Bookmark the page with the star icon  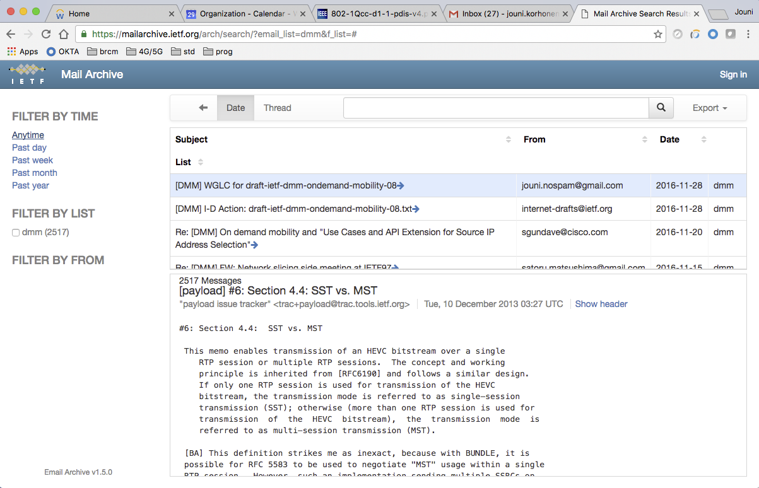pos(658,34)
